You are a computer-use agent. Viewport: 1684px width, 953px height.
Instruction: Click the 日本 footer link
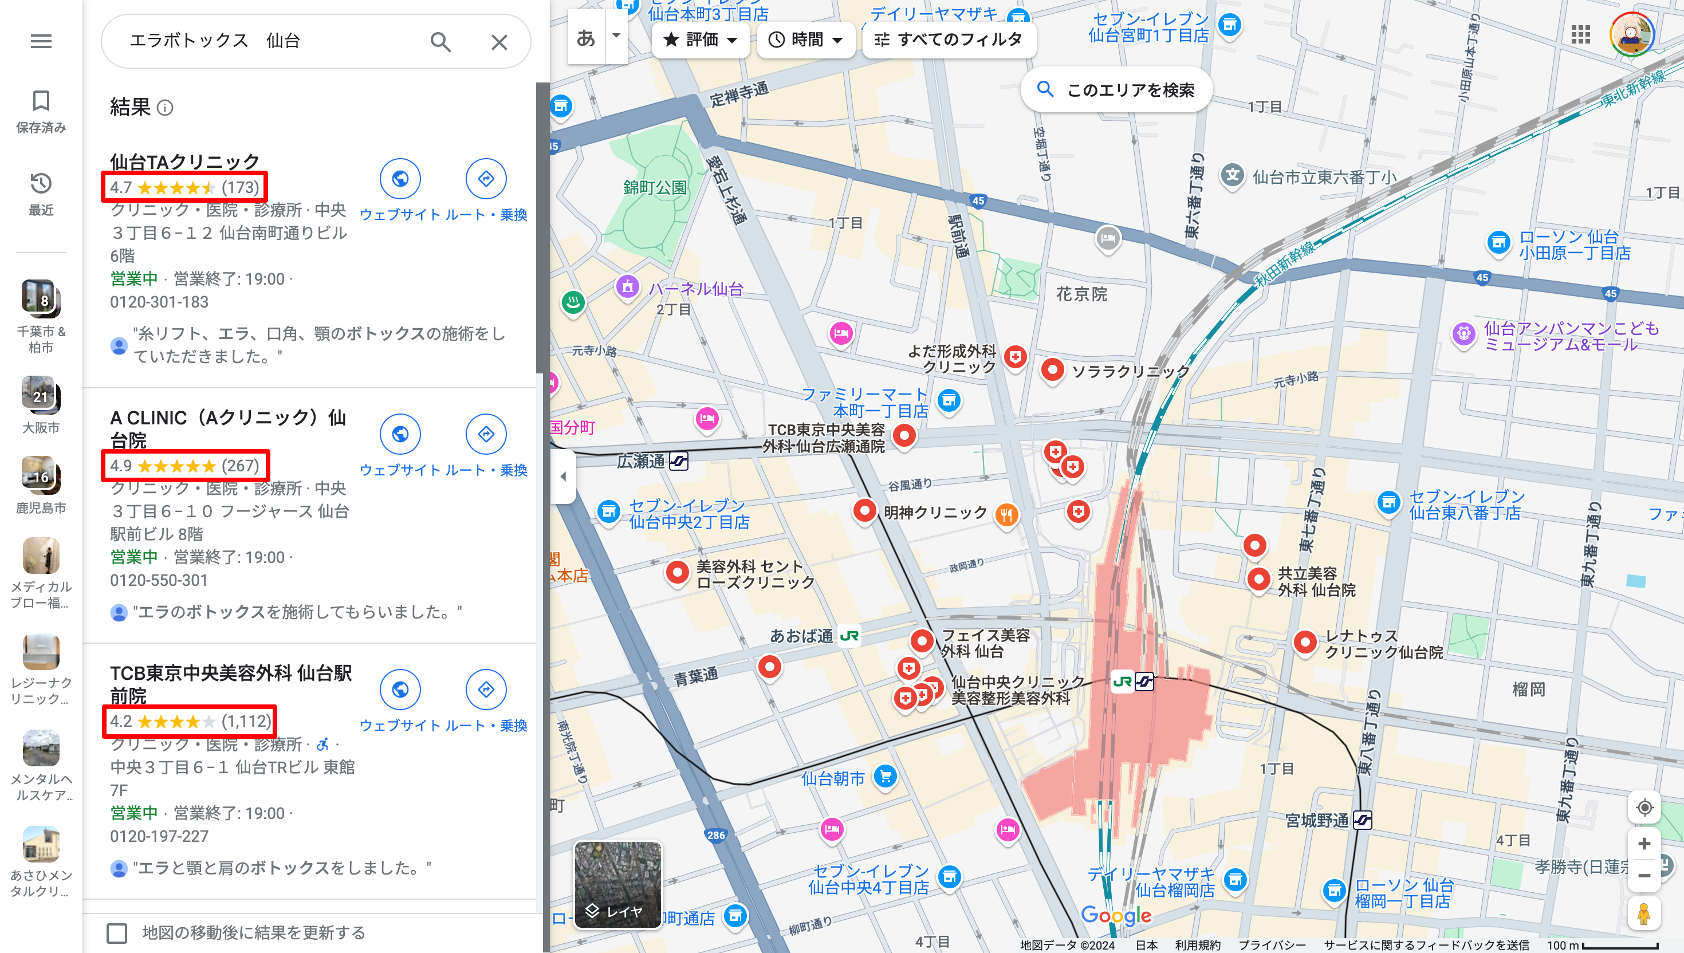[x=1146, y=945]
